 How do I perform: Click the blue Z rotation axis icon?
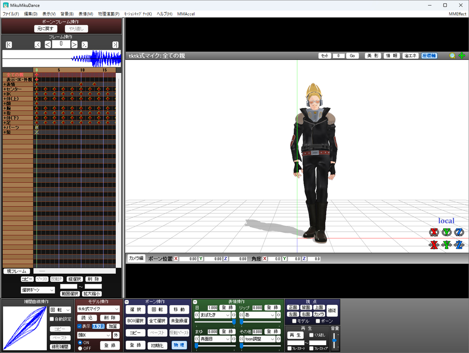pyautogui.click(x=459, y=232)
